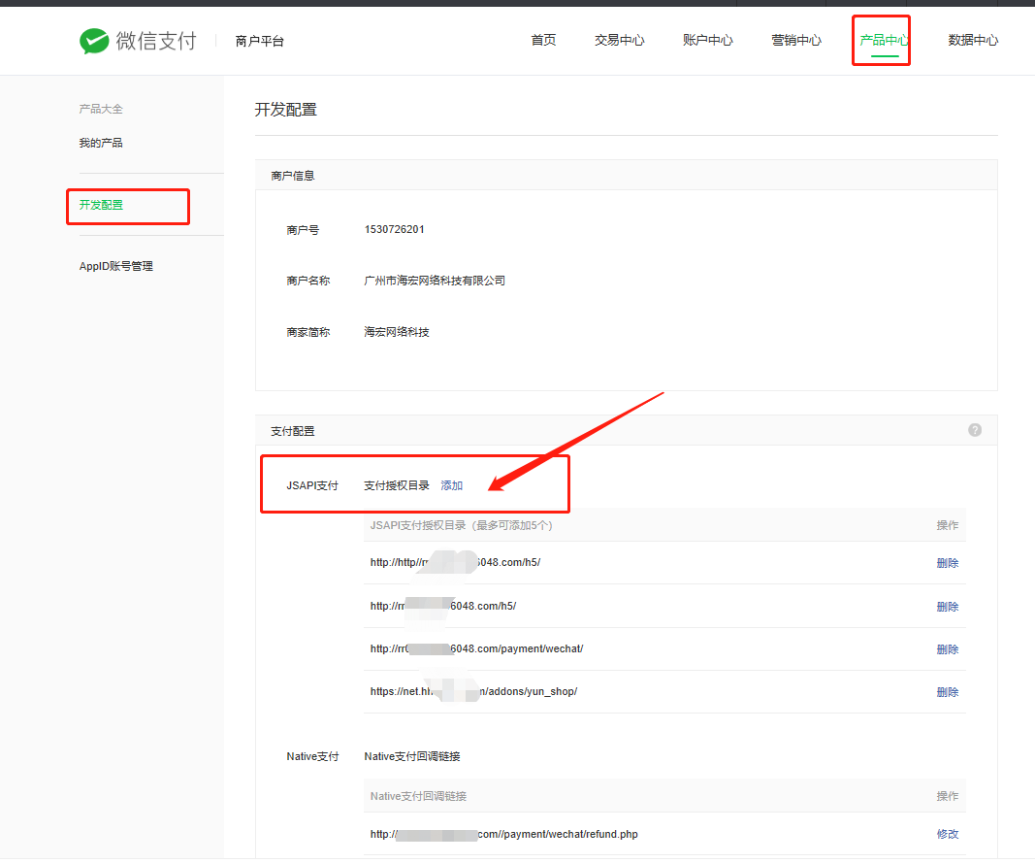The width and height of the screenshot is (1035, 863).
Task: Select the short name 海宏网络科技
Action: [397, 332]
